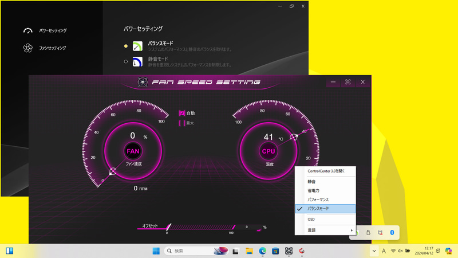Open パワーセッティング gauge icon in sidebar
The width and height of the screenshot is (458, 258).
tap(27, 30)
